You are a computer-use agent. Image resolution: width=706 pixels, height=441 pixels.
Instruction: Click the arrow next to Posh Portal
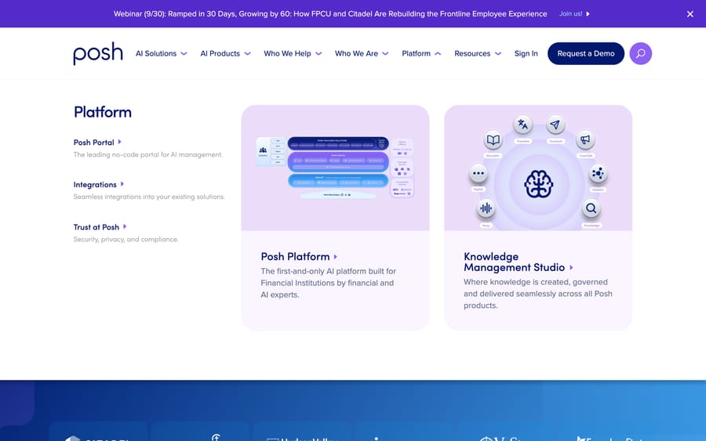119,142
